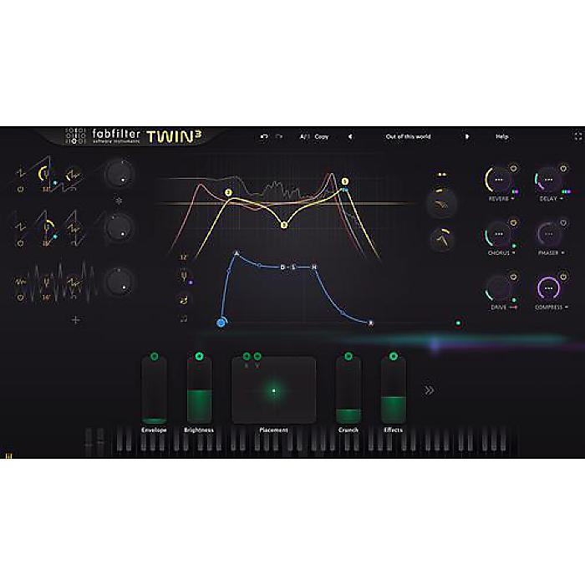
Task: Go to the previous preset arrow
Action: pyautogui.click(x=350, y=137)
